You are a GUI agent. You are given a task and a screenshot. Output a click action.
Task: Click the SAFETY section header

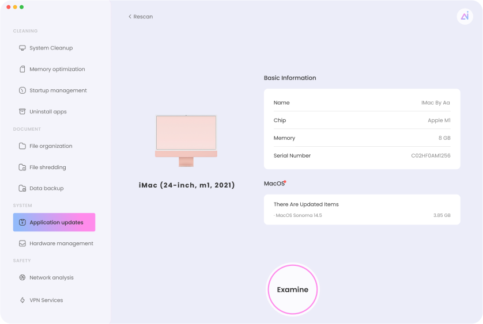[x=22, y=261]
